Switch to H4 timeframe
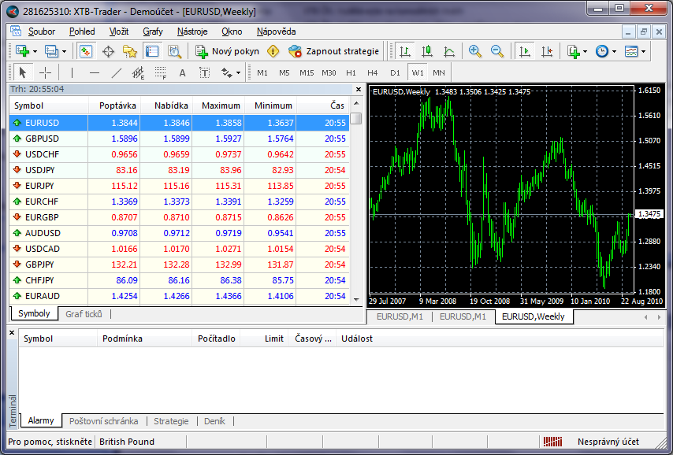This screenshot has height=455, width=673. tap(373, 73)
